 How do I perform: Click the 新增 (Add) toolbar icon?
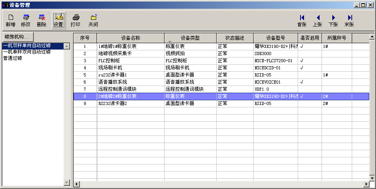[x=11, y=21]
